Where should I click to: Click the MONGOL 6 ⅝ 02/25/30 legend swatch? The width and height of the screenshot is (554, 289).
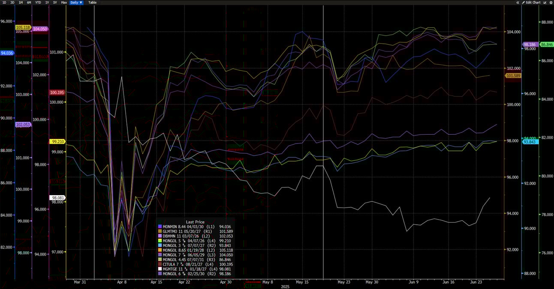tap(160, 274)
